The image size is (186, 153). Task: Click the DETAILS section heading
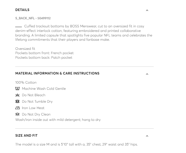pyautogui.click(x=22, y=10)
